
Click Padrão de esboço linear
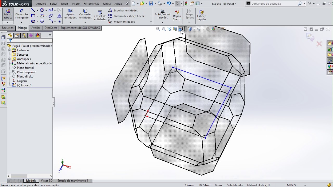pyautogui.click(x=126, y=16)
